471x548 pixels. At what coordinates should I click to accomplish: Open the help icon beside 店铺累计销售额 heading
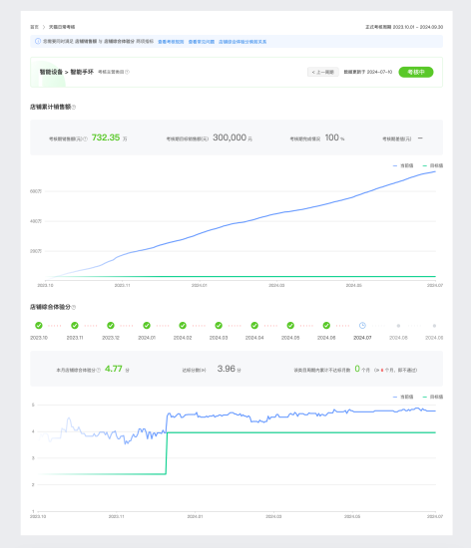coord(74,107)
